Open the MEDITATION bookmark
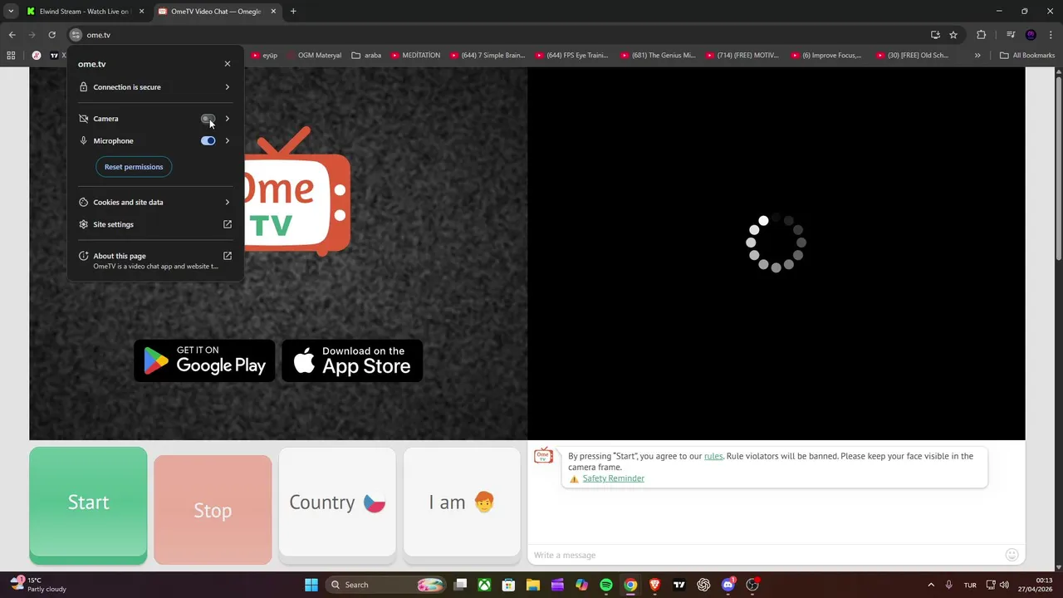The height and width of the screenshot is (598, 1063). (x=414, y=56)
